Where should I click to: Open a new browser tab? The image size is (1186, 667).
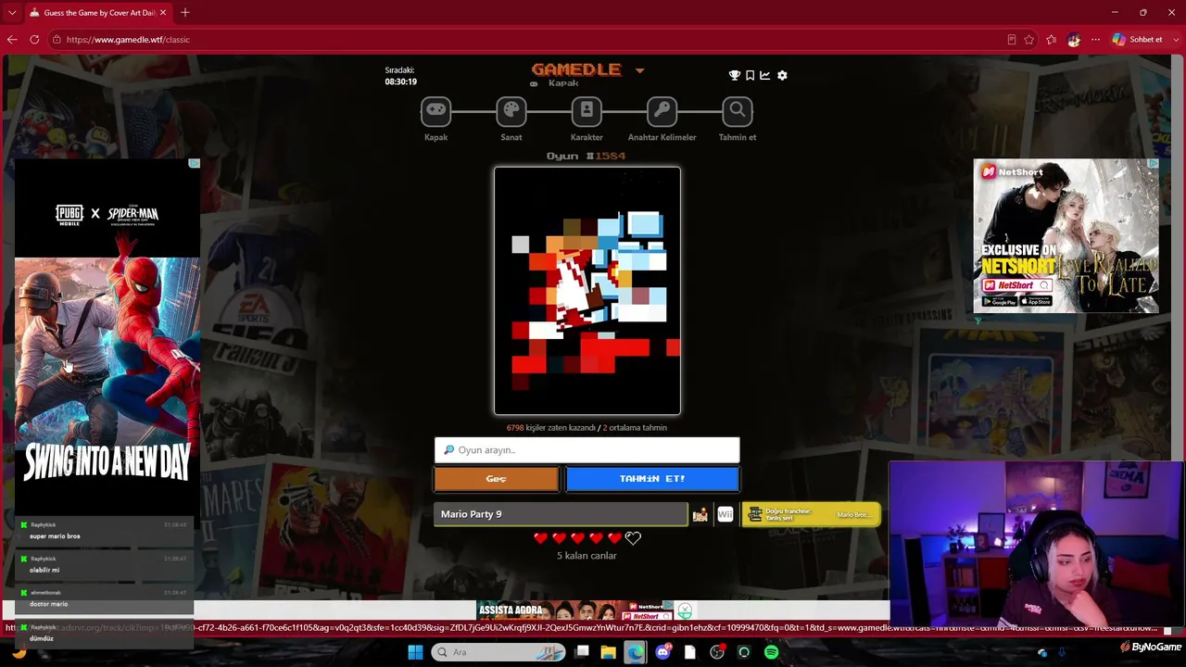[x=185, y=13]
